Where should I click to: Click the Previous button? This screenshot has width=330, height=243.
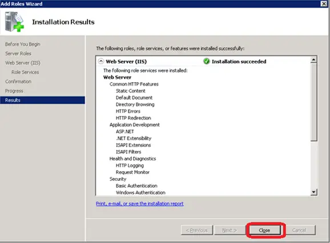[x=197, y=230]
